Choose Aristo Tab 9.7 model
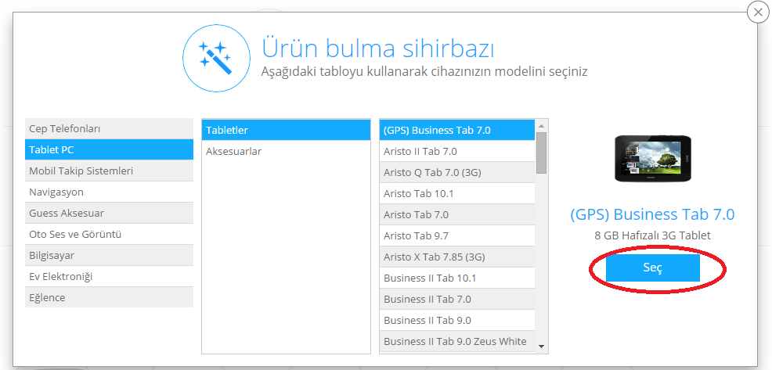772x370 pixels. coord(457,235)
